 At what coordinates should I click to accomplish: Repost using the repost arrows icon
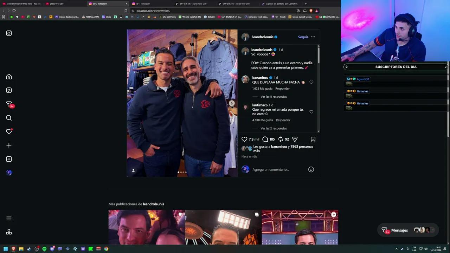[x=281, y=139]
